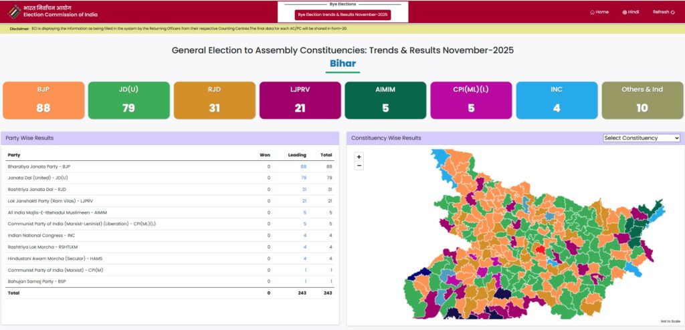Select the JD(U) 79 seats tile
685x330 pixels.
tap(128, 100)
